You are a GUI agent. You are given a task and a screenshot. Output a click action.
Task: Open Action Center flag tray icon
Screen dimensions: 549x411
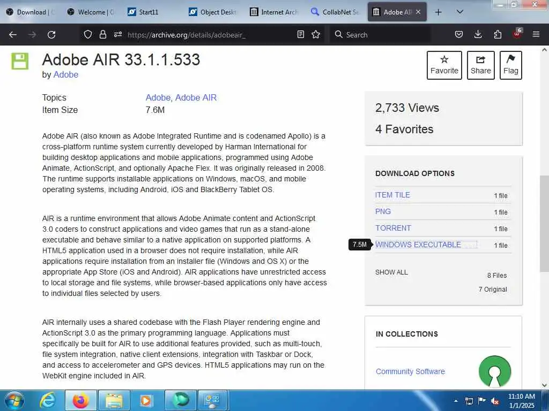(482, 401)
